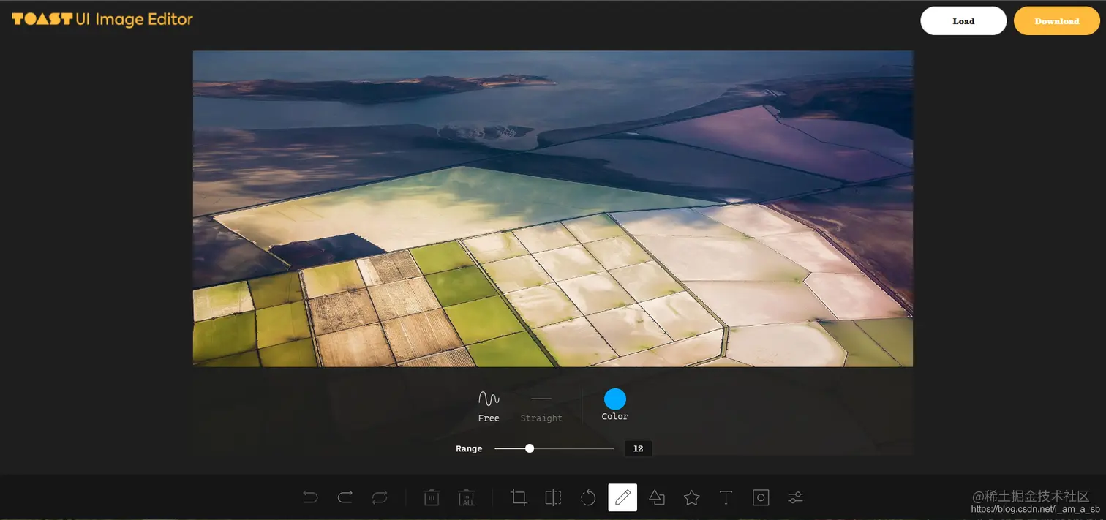Click the Range label text
The width and height of the screenshot is (1106, 520).
tap(469, 448)
